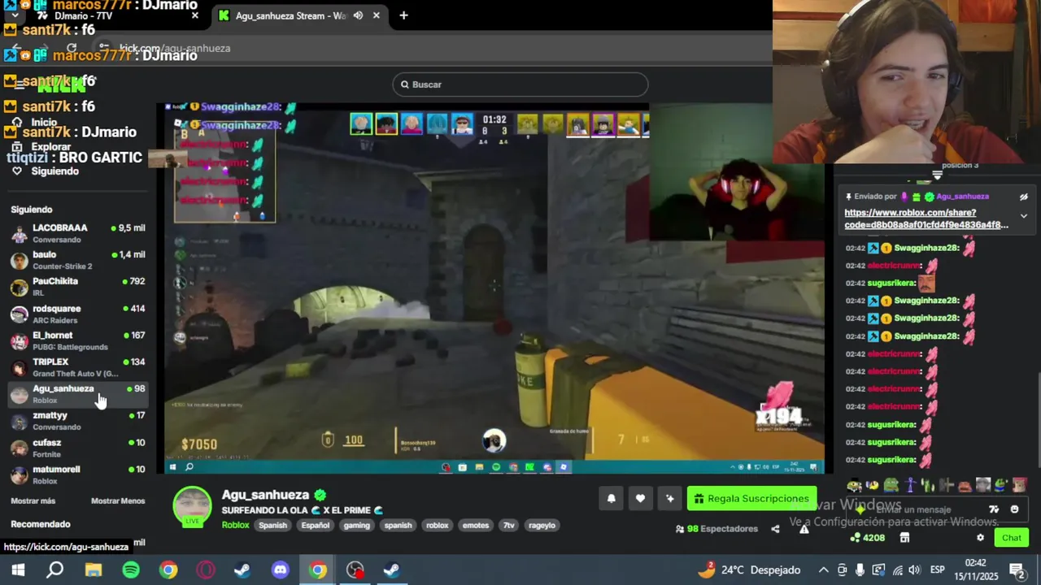
Task: Click the Buscar search field
Action: [520, 84]
